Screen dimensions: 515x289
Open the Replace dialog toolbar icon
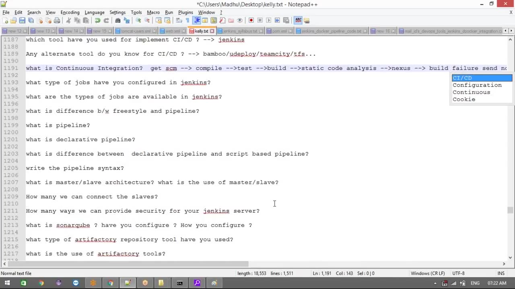pos(127,20)
